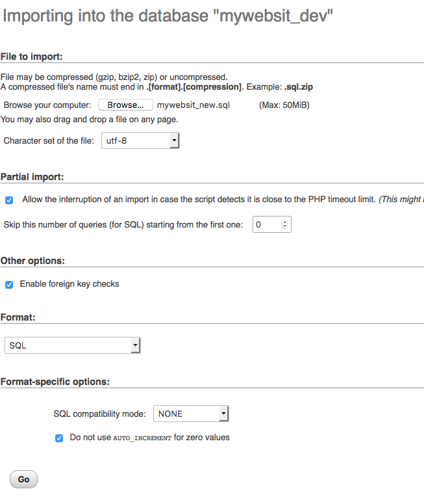The image size is (424, 502).
Task: Click the "Importing into the database" page heading
Action: pos(168,17)
